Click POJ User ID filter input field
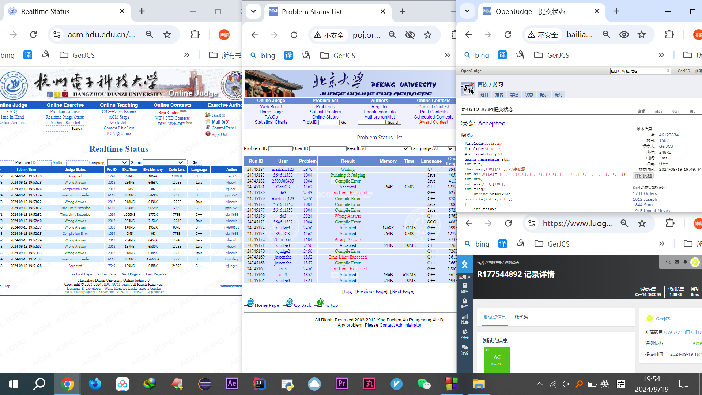Viewport: 702px width, 395px height. [328, 148]
